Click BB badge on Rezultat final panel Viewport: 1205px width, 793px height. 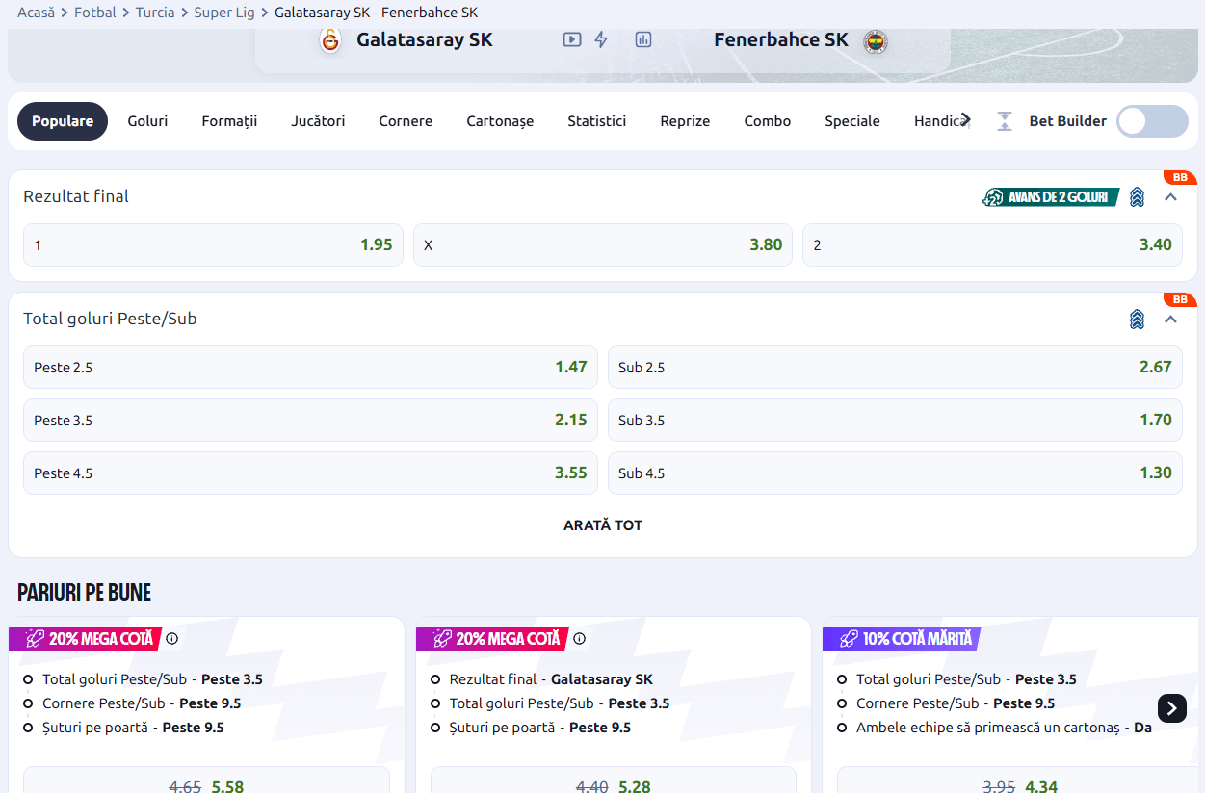tap(1180, 177)
